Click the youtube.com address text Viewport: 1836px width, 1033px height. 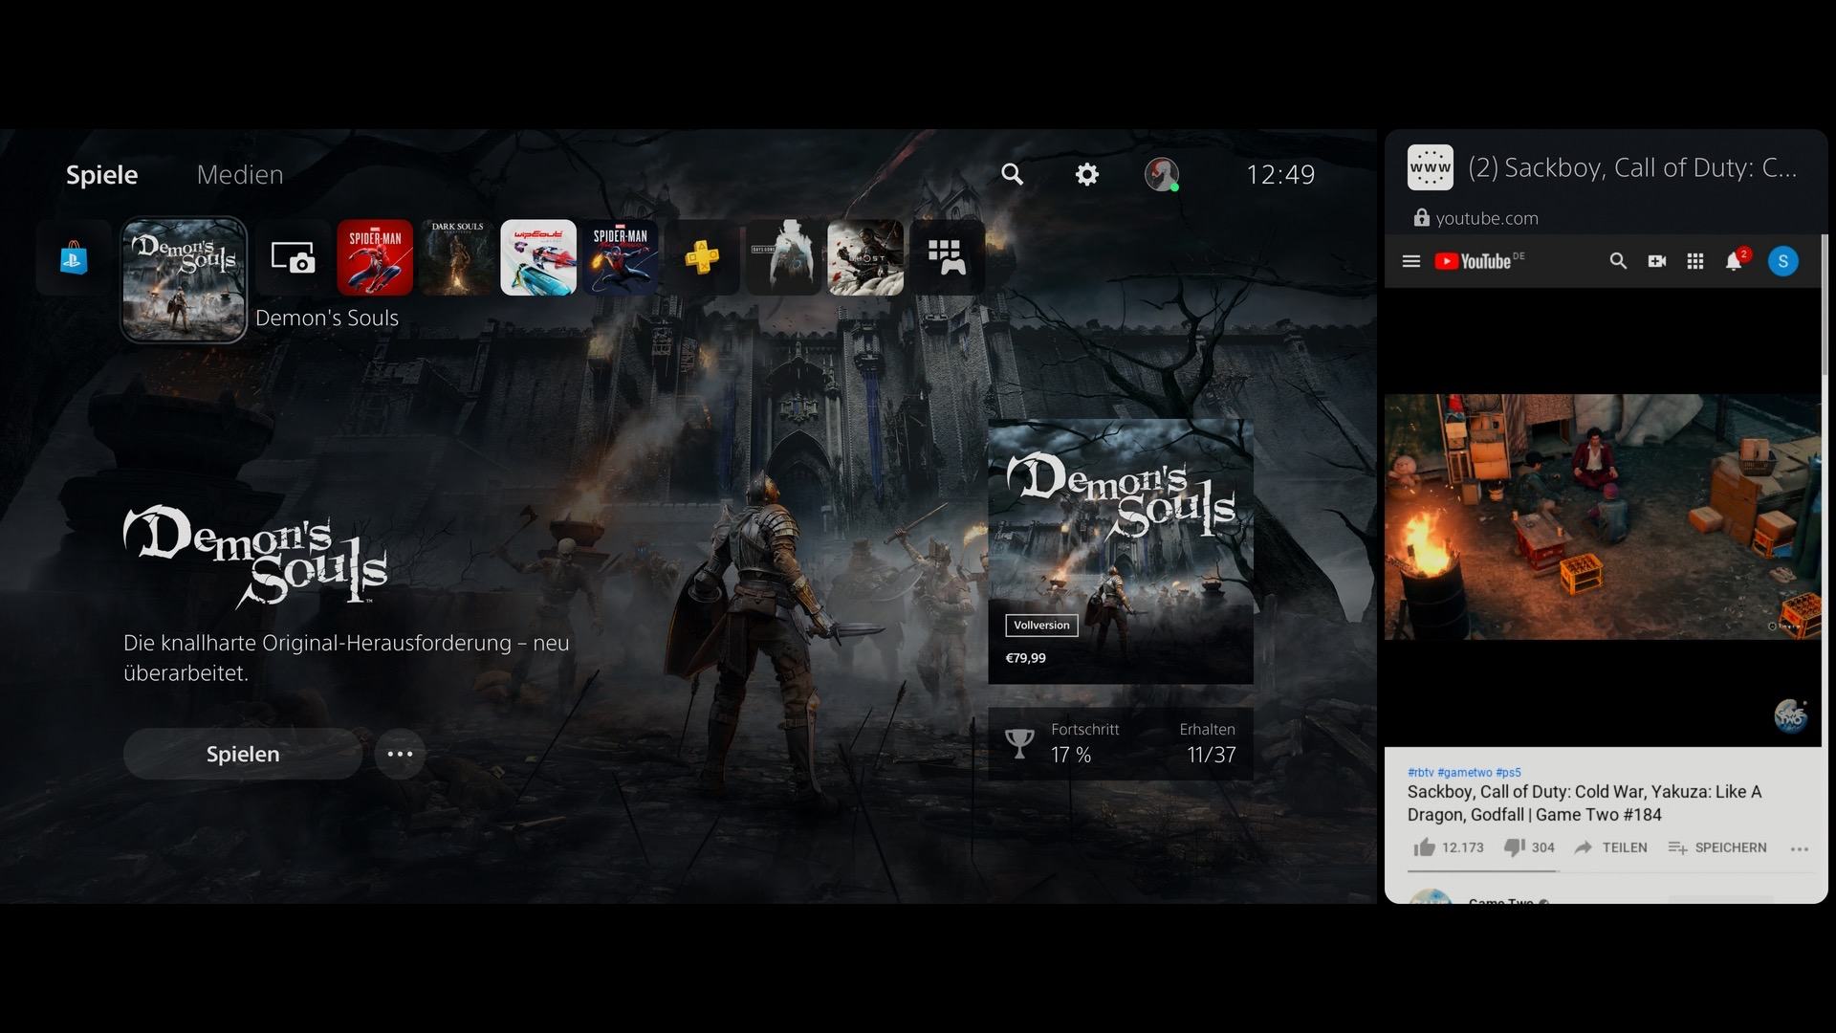pyautogui.click(x=1487, y=218)
